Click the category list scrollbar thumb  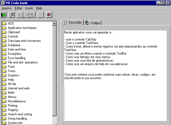pyautogui.click(x=54, y=71)
